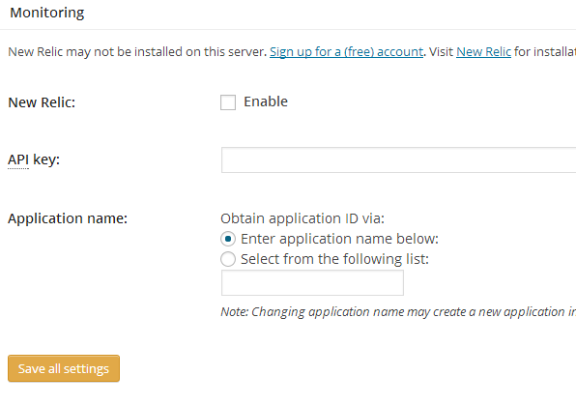The width and height of the screenshot is (576, 405).
Task: Select "Select from the following list" radio button
Action: tap(228, 259)
